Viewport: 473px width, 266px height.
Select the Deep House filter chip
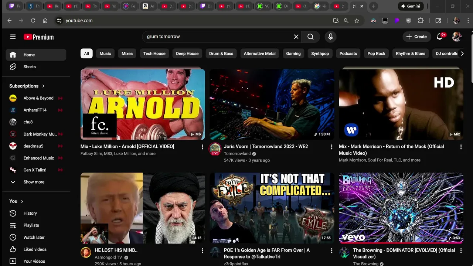pyautogui.click(x=187, y=54)
